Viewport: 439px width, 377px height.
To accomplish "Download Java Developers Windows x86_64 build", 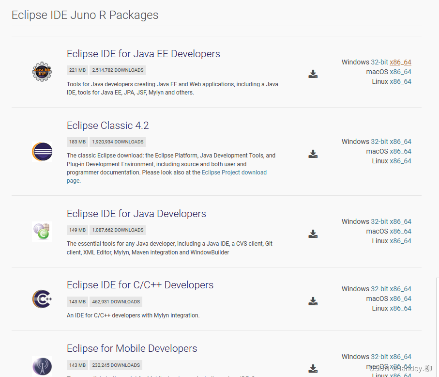I will [400, 222].
